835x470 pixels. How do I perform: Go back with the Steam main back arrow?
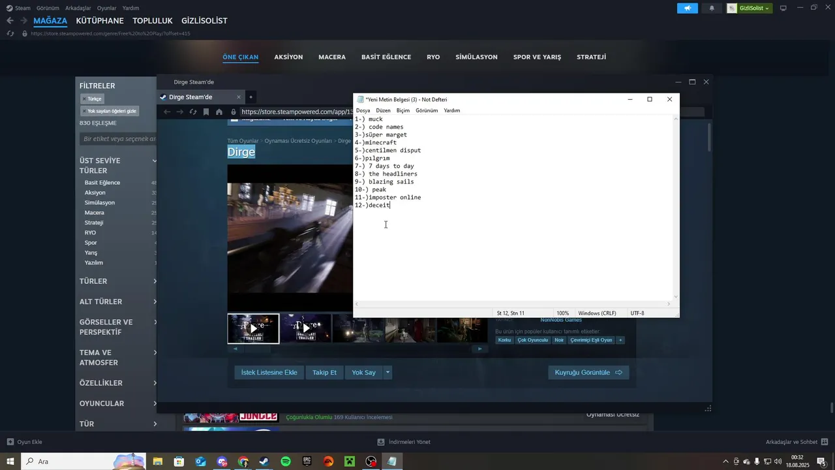[10, 21]
